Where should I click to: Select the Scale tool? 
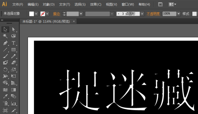(13, 69)
